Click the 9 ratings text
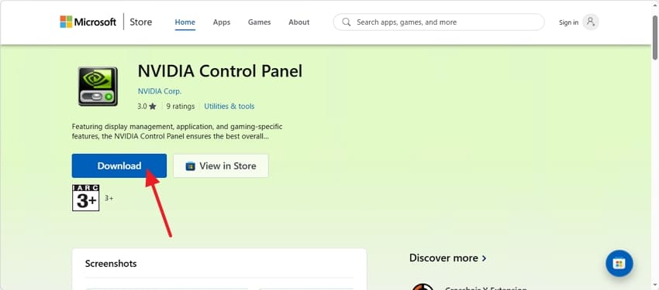This screenshot has width=659, height=290. point(181,107)
